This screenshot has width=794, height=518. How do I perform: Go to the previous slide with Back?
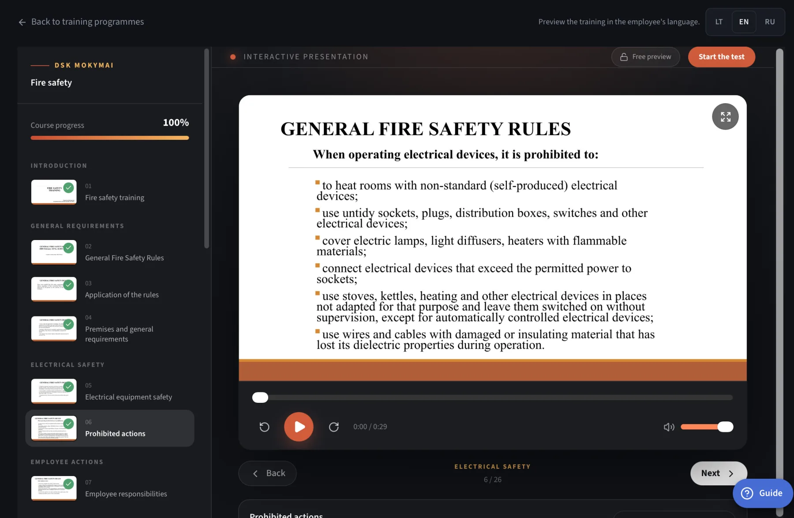coord(267,473)
